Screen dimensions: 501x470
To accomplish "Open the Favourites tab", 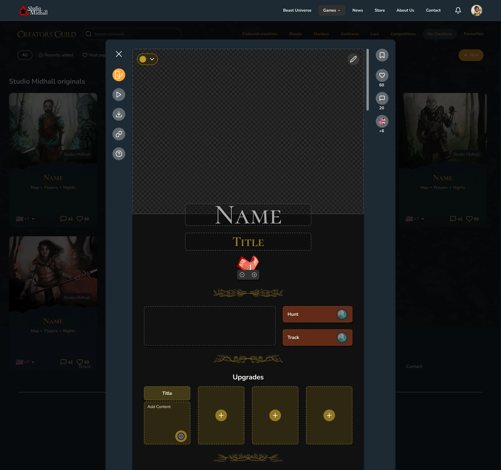I will [x=473, y=34].
